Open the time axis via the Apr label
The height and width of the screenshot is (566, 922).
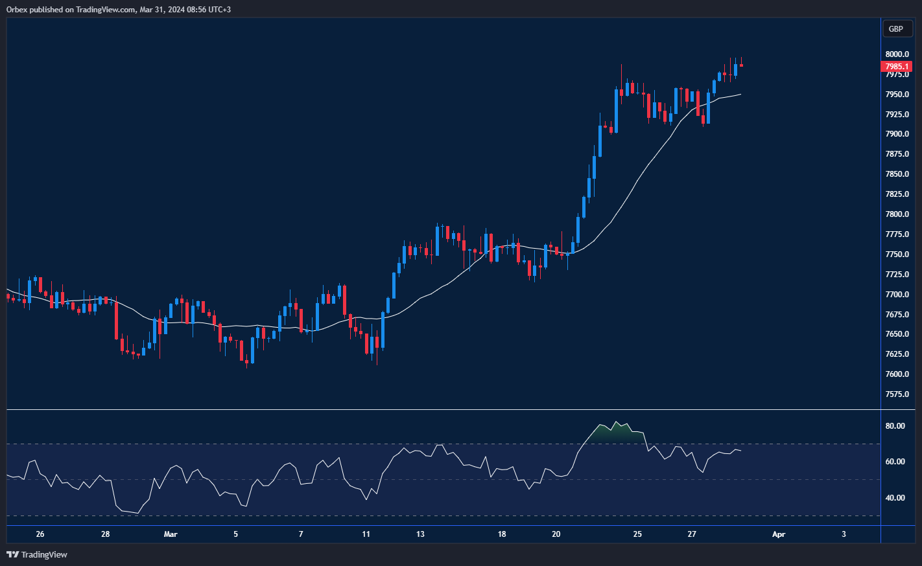point(779,534)
